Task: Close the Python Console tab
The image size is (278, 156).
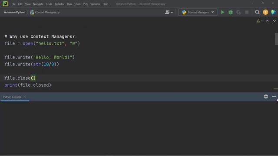Action: click(x=25, y=97)
